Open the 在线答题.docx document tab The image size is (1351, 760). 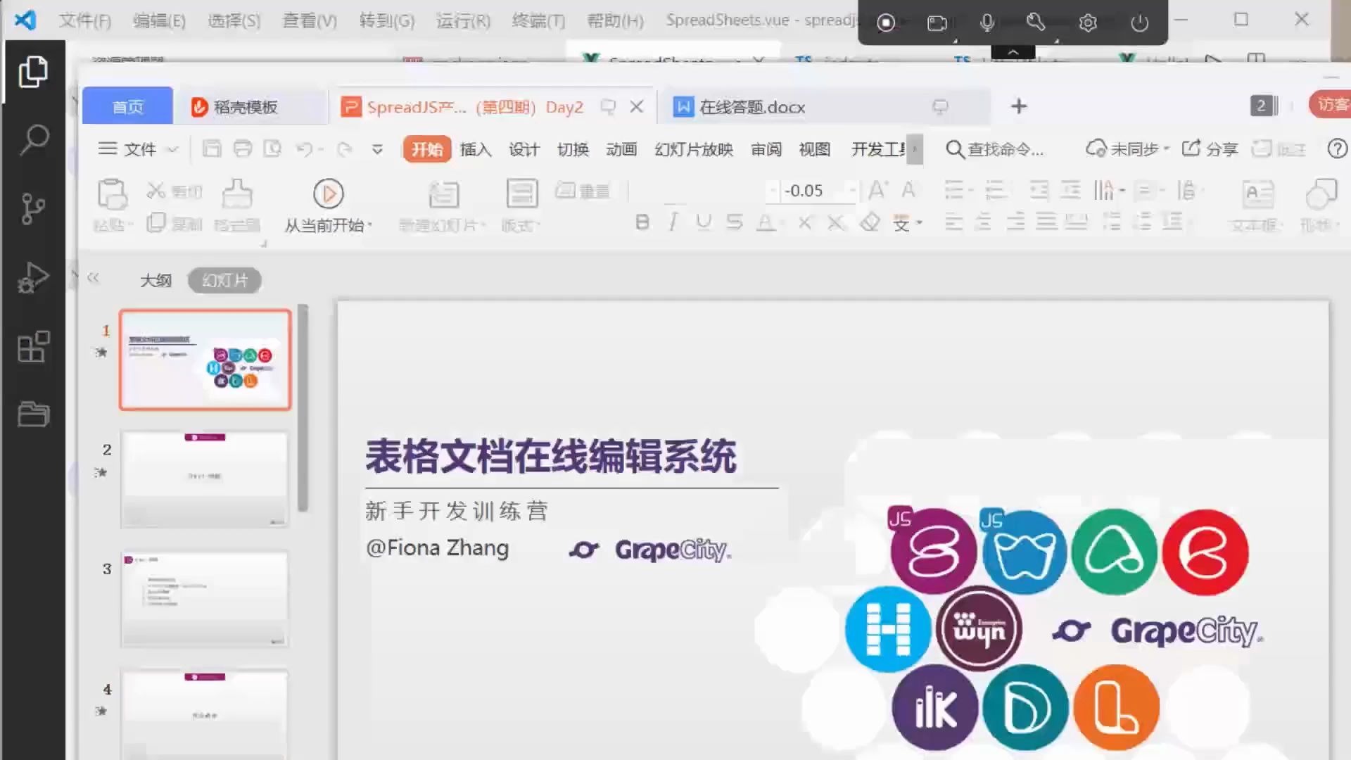tap(751, 107)
